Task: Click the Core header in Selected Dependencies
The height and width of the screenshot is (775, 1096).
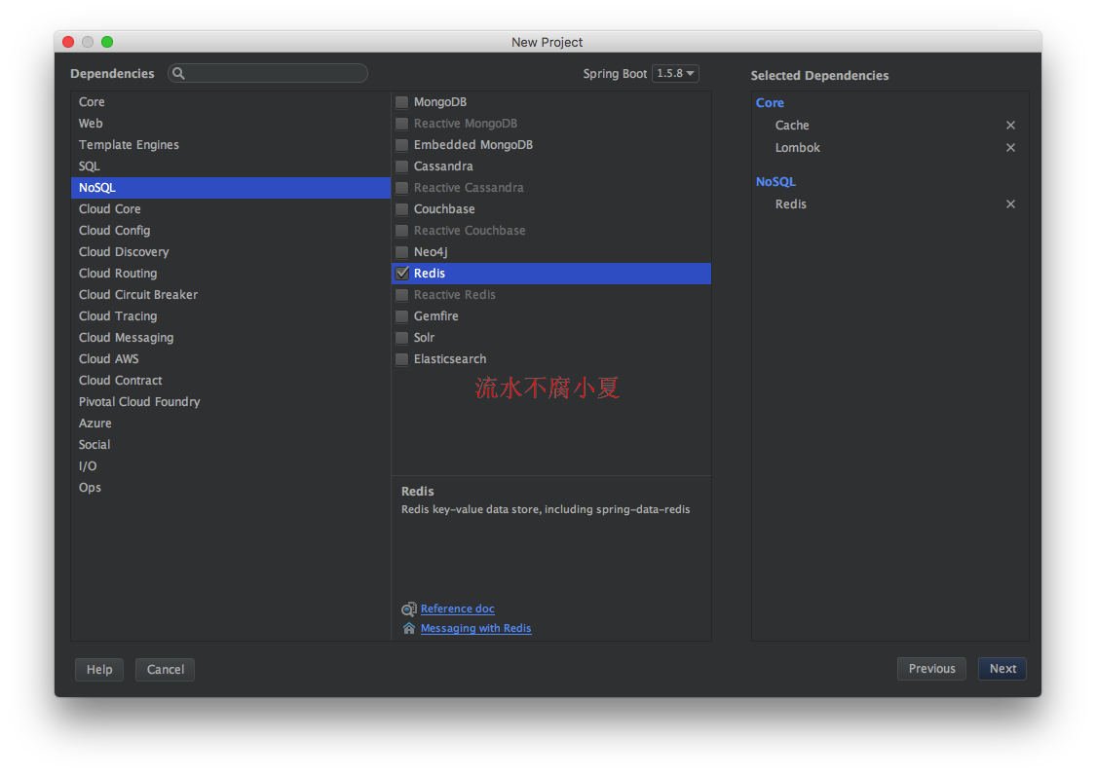Action: 770,103
